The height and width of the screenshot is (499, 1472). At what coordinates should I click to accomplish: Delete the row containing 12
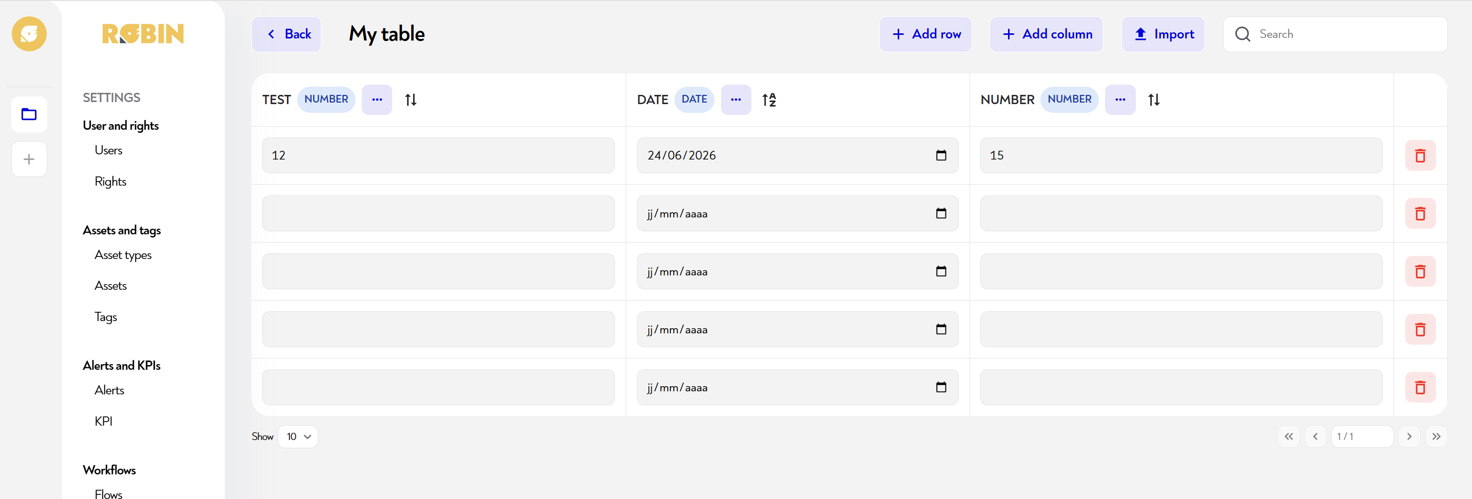[1420, 155]
